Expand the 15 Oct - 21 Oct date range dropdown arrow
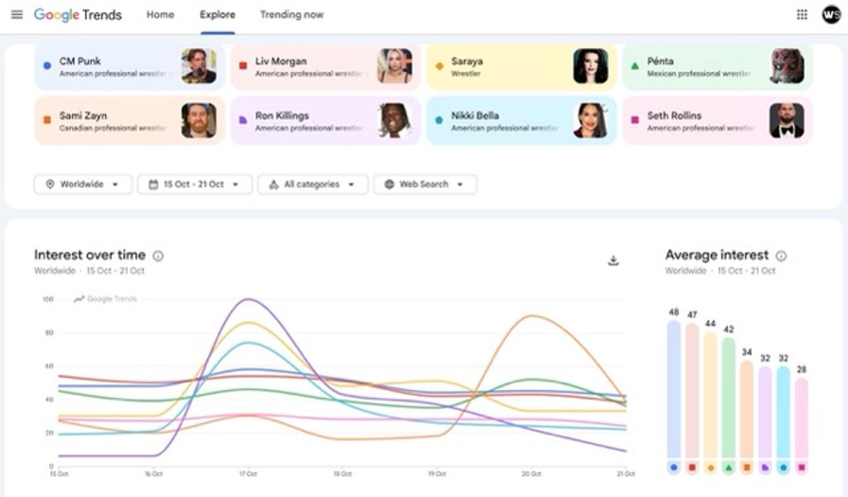The height and width of the screenshot is (497, 848). pos(236,185)
